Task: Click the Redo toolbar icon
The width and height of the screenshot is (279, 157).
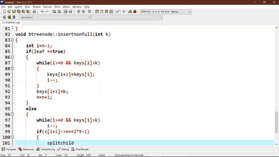Action: coord(47,12)
